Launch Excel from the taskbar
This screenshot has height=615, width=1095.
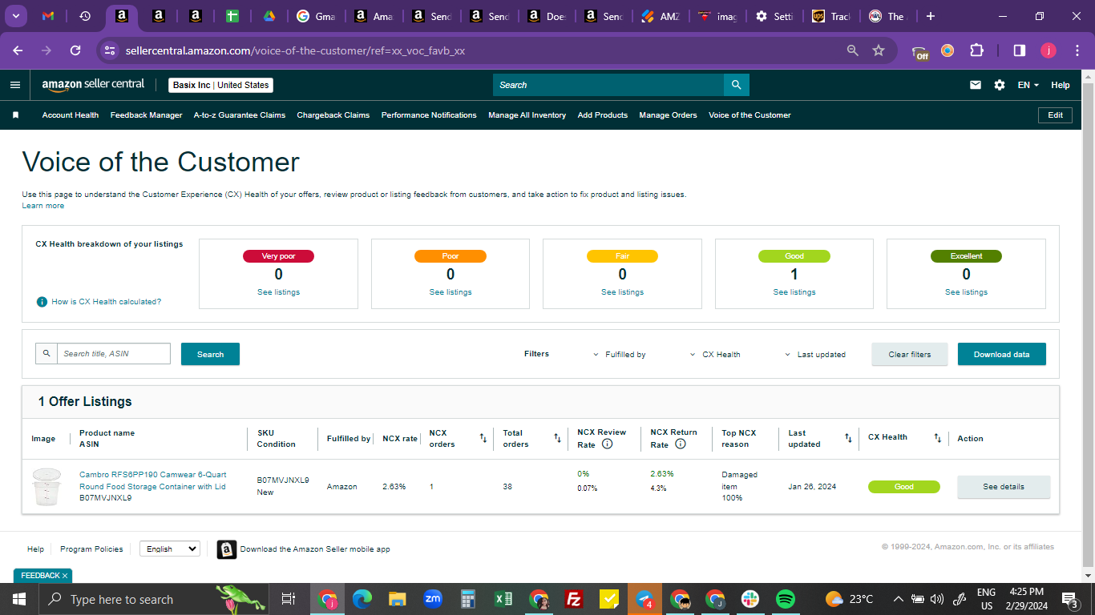coord(503,599)
